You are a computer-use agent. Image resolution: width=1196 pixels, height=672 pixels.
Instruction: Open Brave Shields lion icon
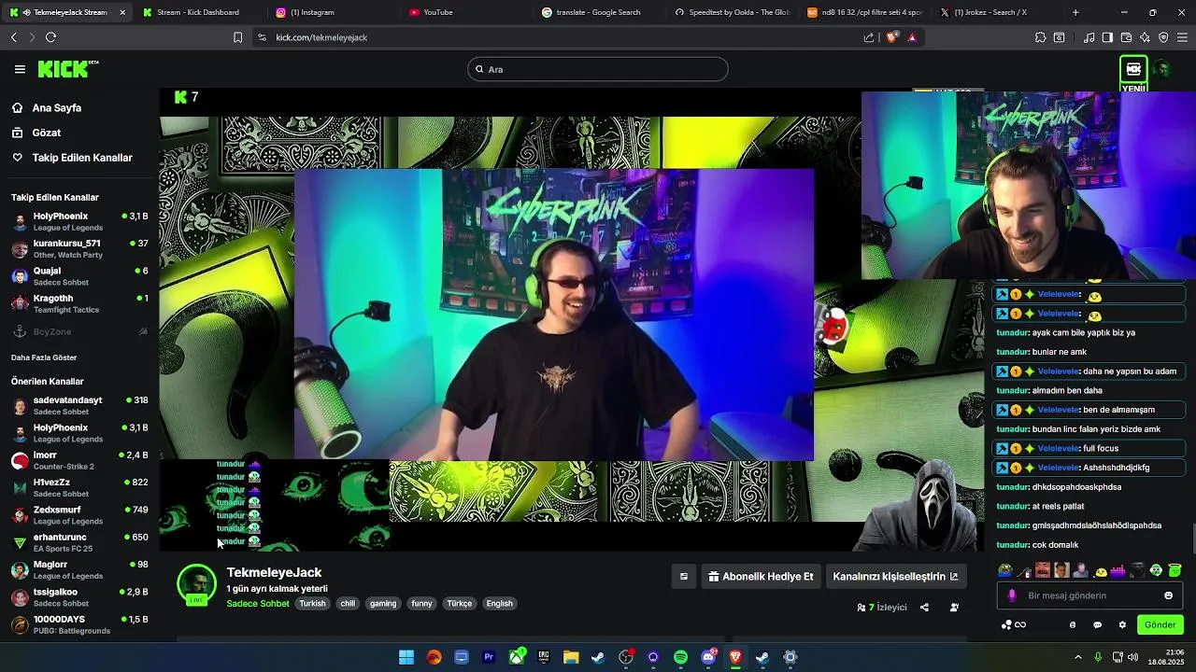(891, 37)
